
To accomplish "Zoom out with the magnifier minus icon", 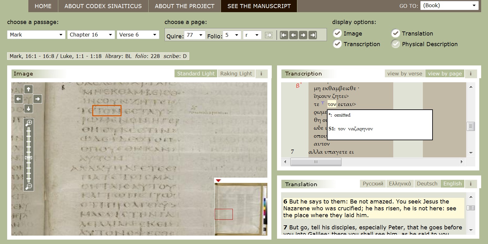I will click(28, 186).
